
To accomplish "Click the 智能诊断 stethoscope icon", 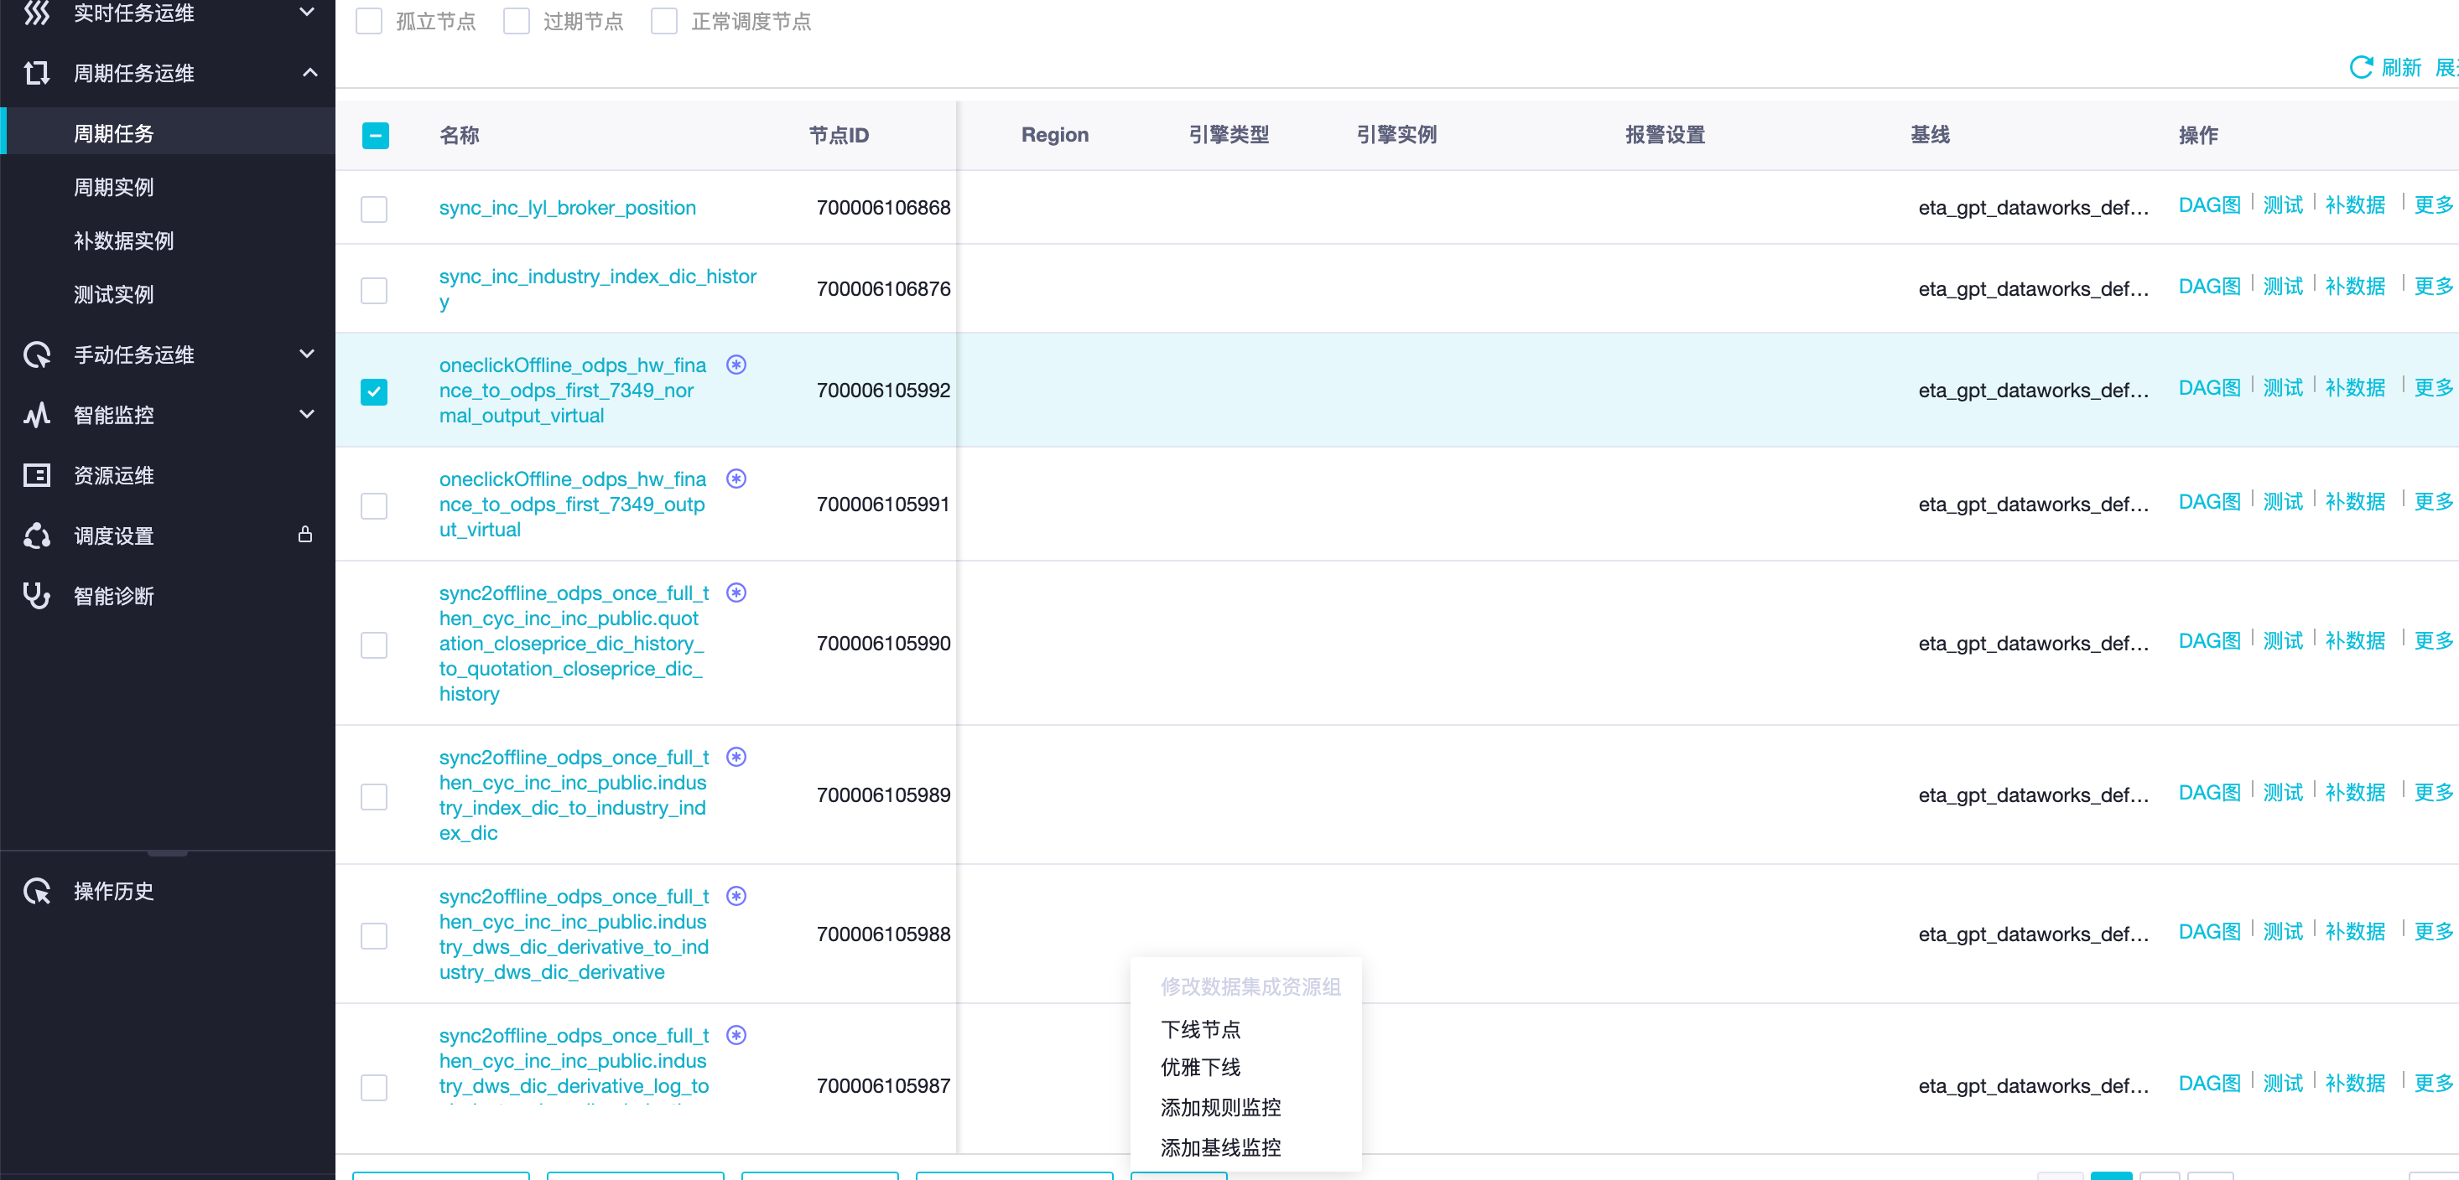I will [x=36, y=595].
